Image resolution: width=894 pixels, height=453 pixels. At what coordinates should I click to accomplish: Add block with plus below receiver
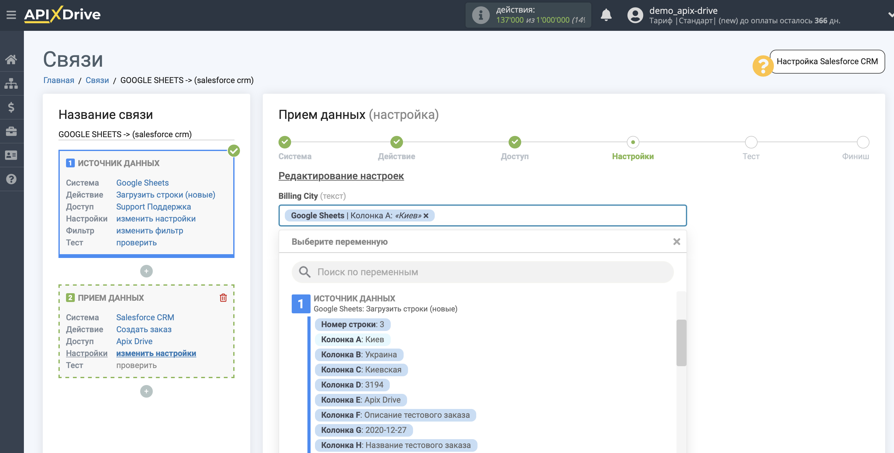pos(146,392)
